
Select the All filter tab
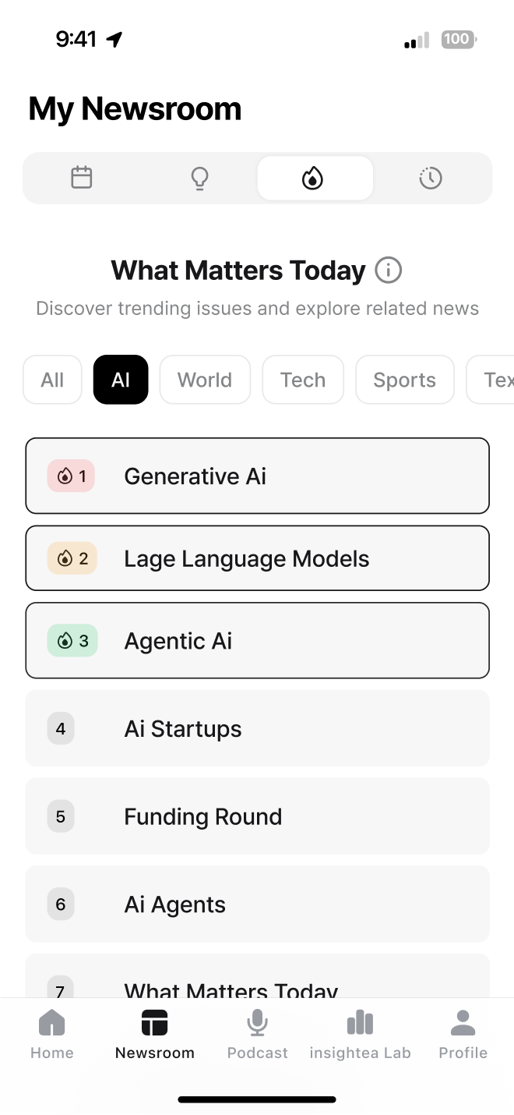click(51, 380)
